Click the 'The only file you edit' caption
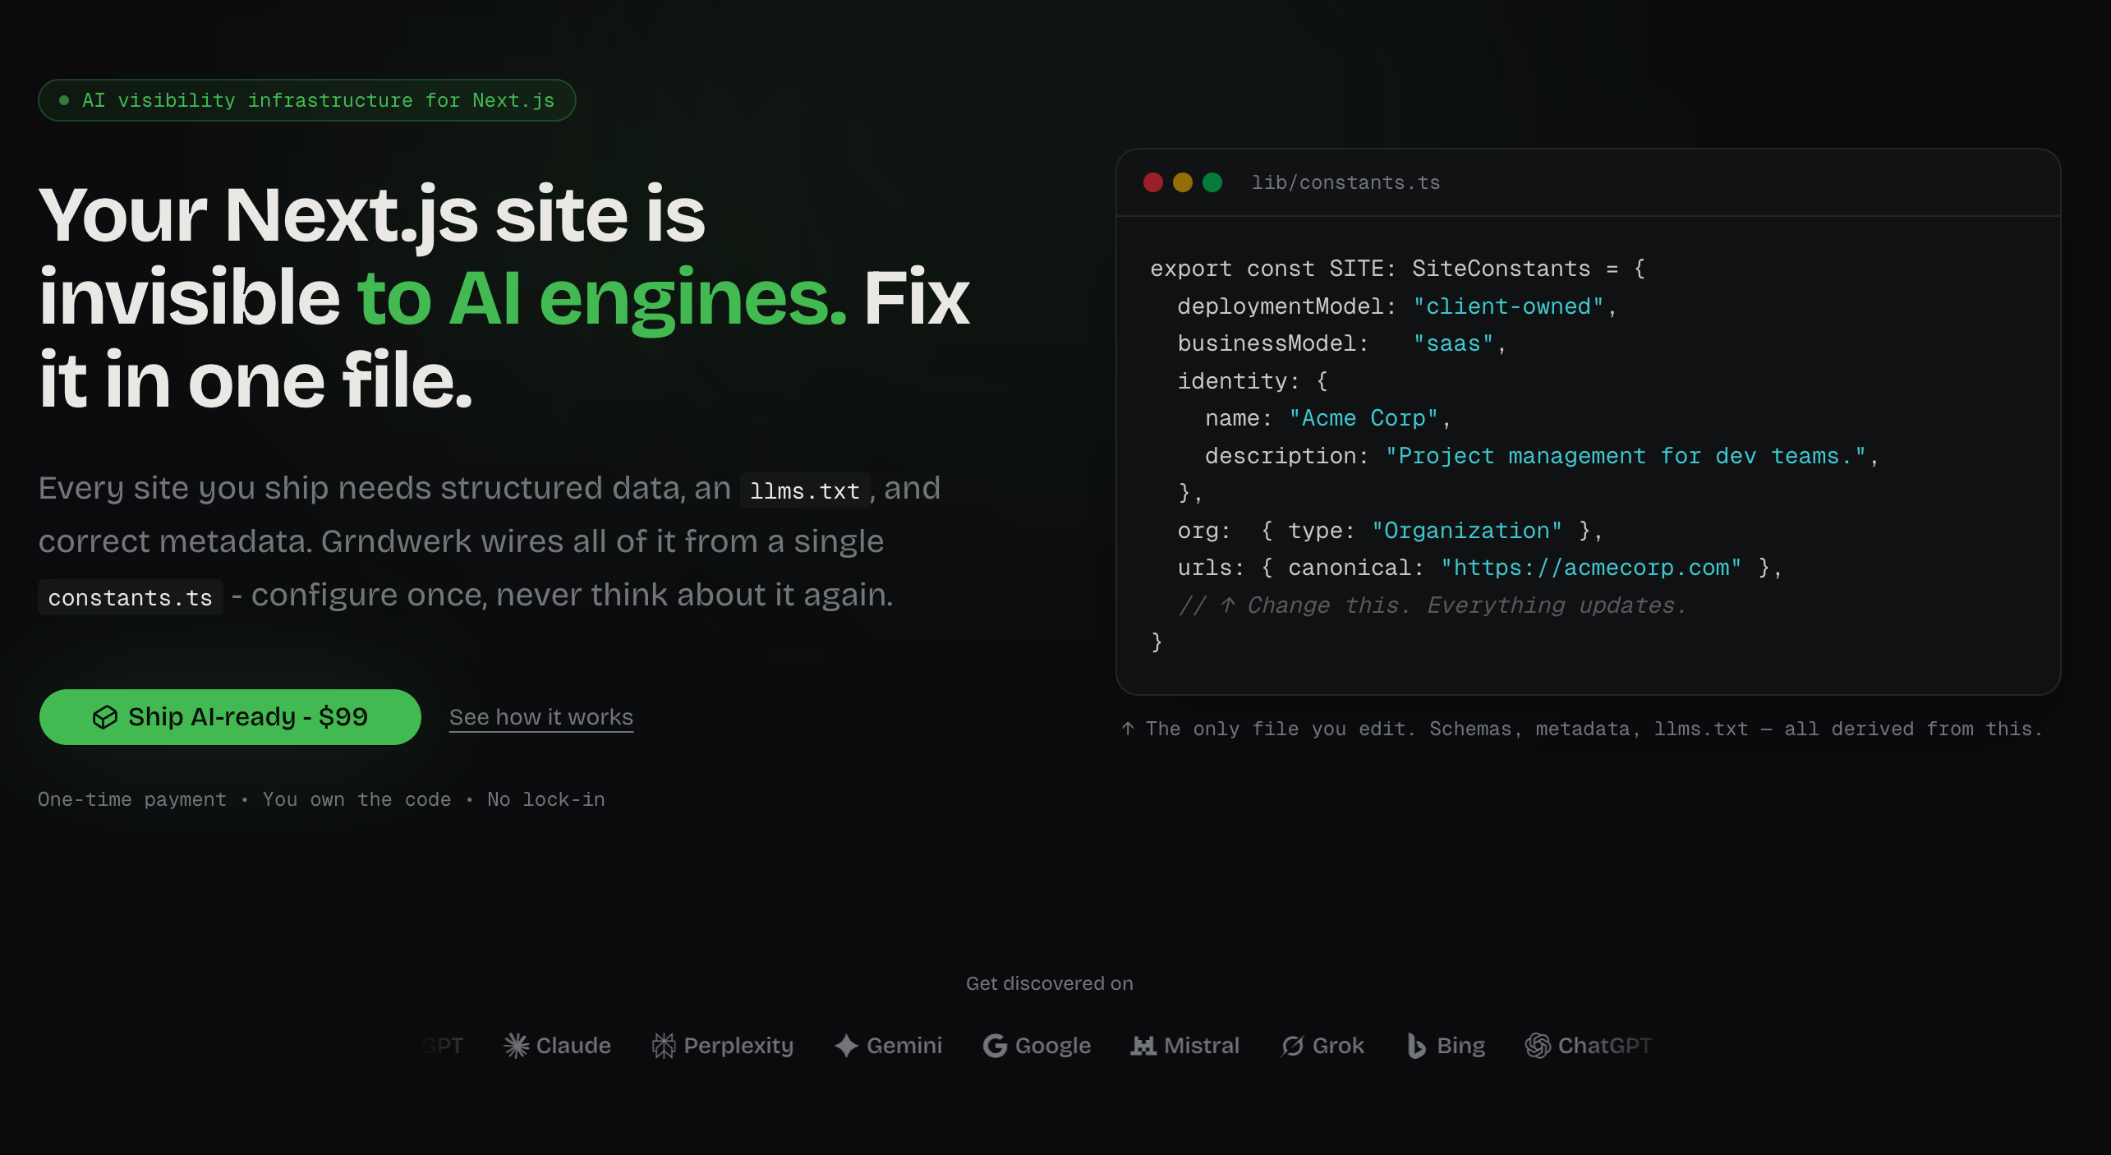Screen dimensions: 2111x1155 [x=1582, y=729]
